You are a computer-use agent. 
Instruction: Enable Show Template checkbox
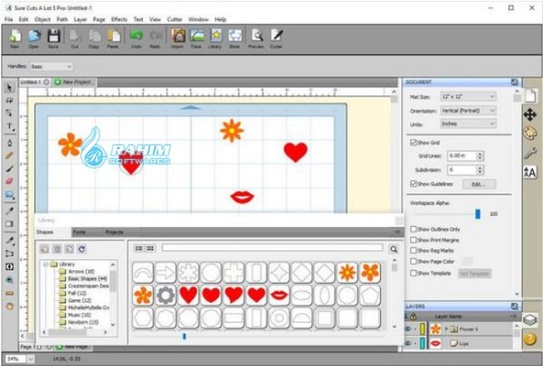414,273
